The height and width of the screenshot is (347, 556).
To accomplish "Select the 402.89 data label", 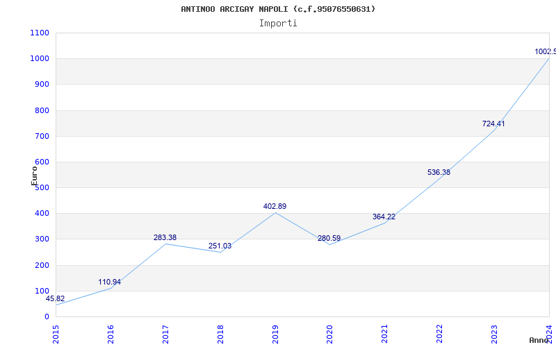I will pos(275,206).
